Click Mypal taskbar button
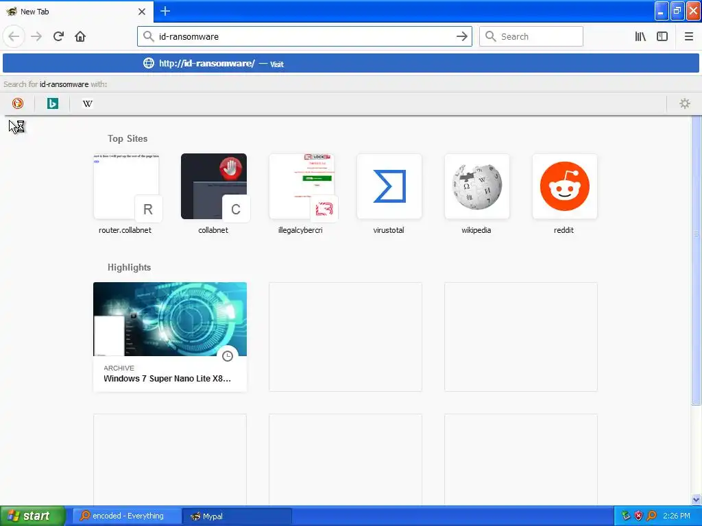This screenshot has width=702, height=526. coord(237,516)
